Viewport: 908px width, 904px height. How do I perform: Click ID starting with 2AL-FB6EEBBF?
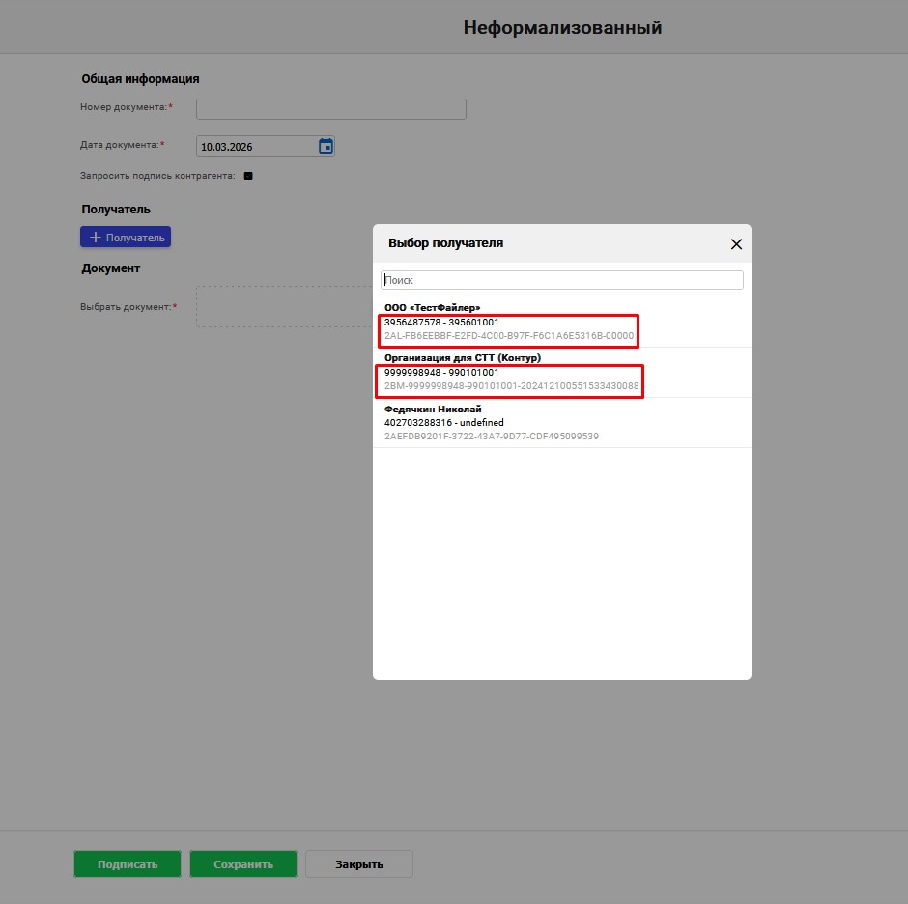[x=509, y=336]
